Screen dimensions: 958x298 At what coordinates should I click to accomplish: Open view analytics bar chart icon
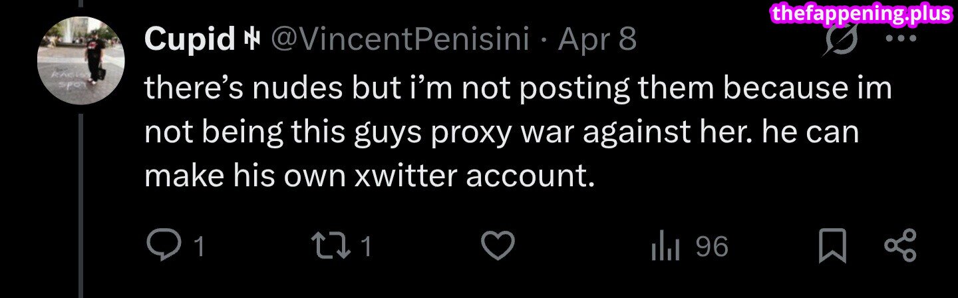pos(665,247)
